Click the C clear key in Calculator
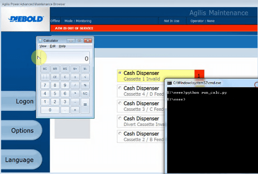This screenshot has height=174, width=258. pyautogui.click(x=65, y=77)
